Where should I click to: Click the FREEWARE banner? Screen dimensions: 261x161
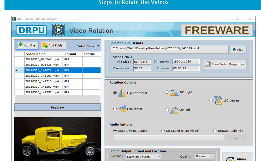(x=217, y=30)
